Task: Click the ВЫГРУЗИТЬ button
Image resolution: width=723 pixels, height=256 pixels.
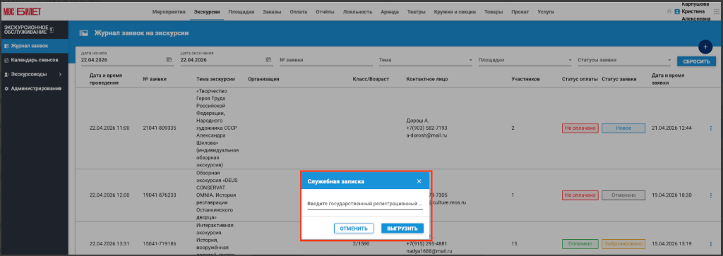Action: (402, 228)
